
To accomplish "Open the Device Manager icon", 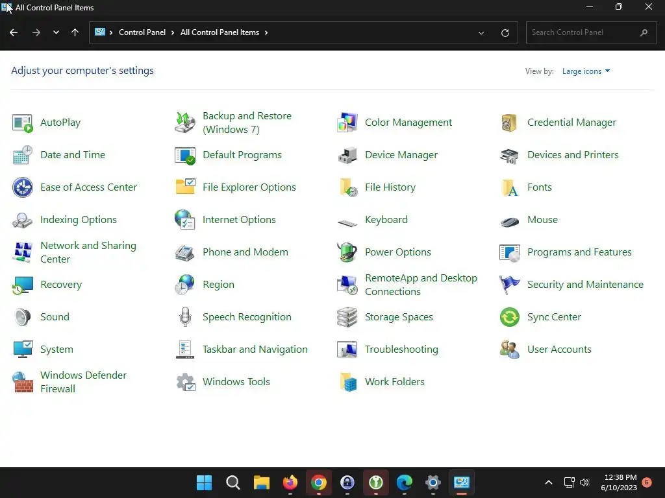I will coord(347,155).
